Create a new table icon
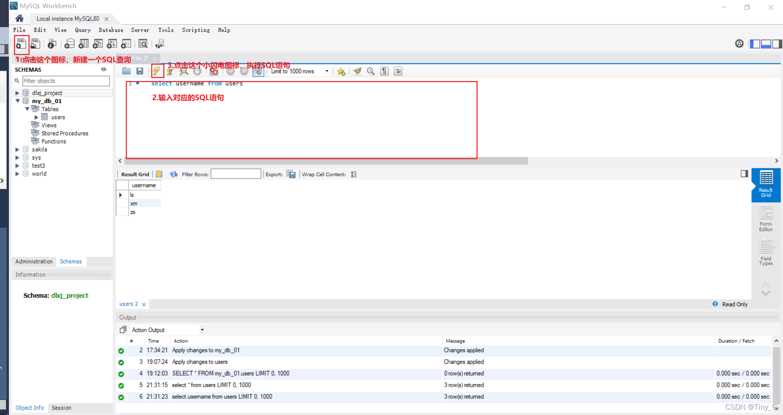783x415 pixels. click(84, 44)
